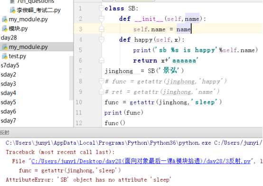Click commented getattr 'happy' line
Image resolution: width=263 pixels, height=186 pixels.
click(x=166, y=82)
